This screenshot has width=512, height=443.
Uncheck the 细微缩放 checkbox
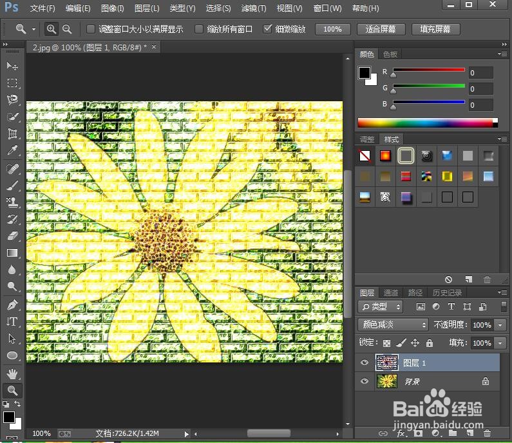267,29
